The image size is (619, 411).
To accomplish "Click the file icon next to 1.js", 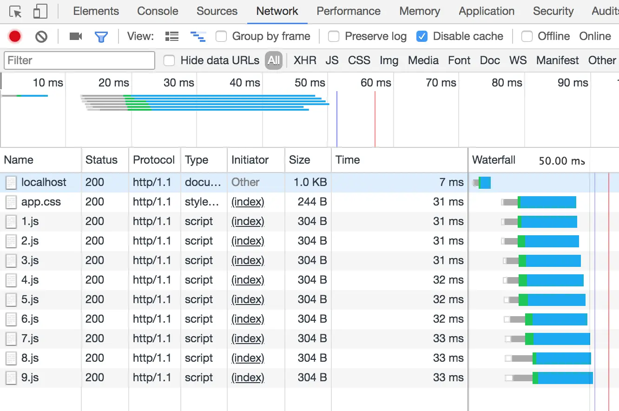I will (11, 222).
